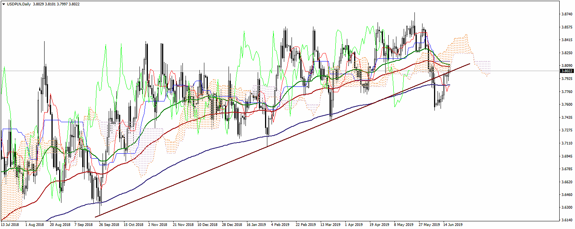
Task: Click the 14 Jun 2019 date label
Action: click(x=452, y=225)
